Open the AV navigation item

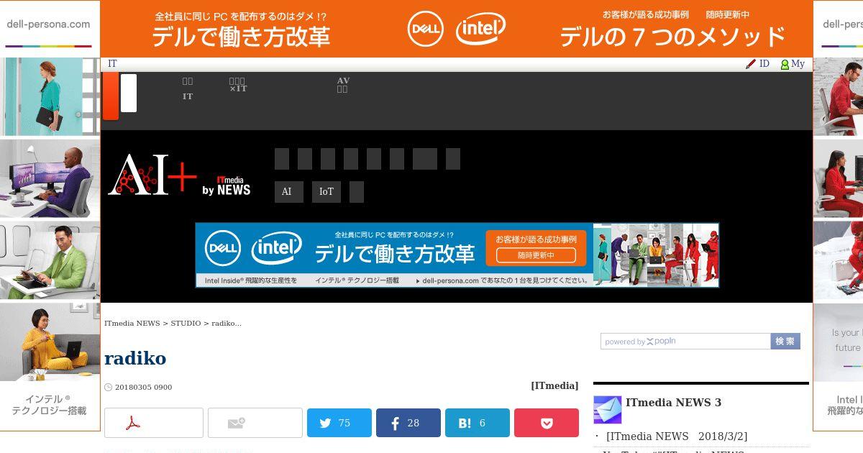click(343, 85)
